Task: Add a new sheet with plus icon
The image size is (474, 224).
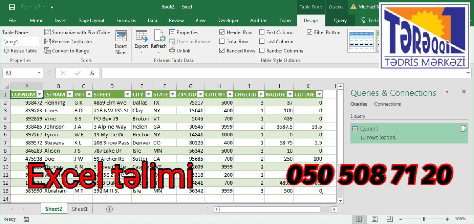Action: (109, 209)
